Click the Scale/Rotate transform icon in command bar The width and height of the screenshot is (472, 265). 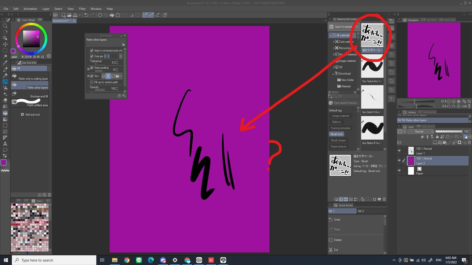coord(118,15)
